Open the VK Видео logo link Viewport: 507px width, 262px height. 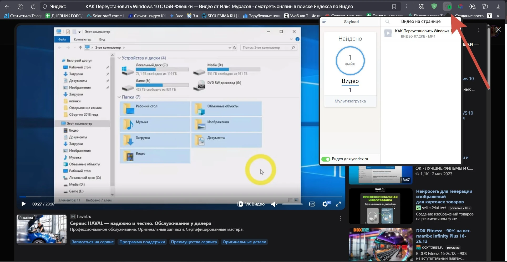(x=251, y=204)
